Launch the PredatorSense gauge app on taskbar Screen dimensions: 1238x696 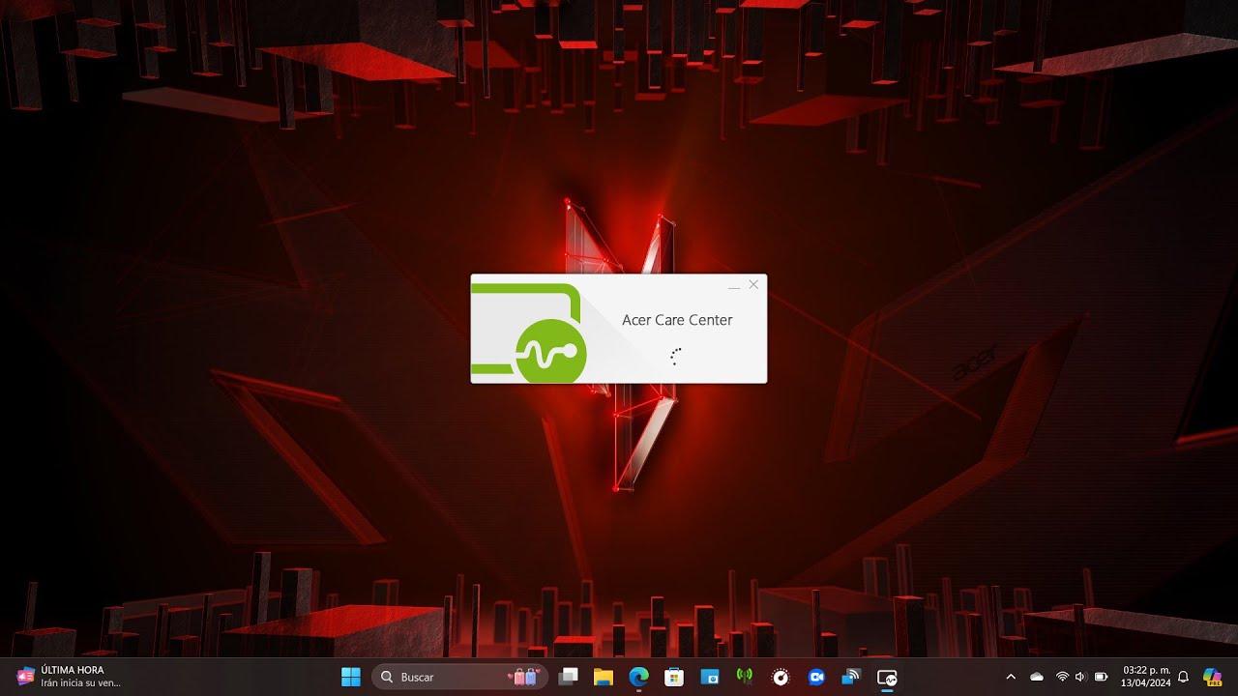tap(780, 677)
